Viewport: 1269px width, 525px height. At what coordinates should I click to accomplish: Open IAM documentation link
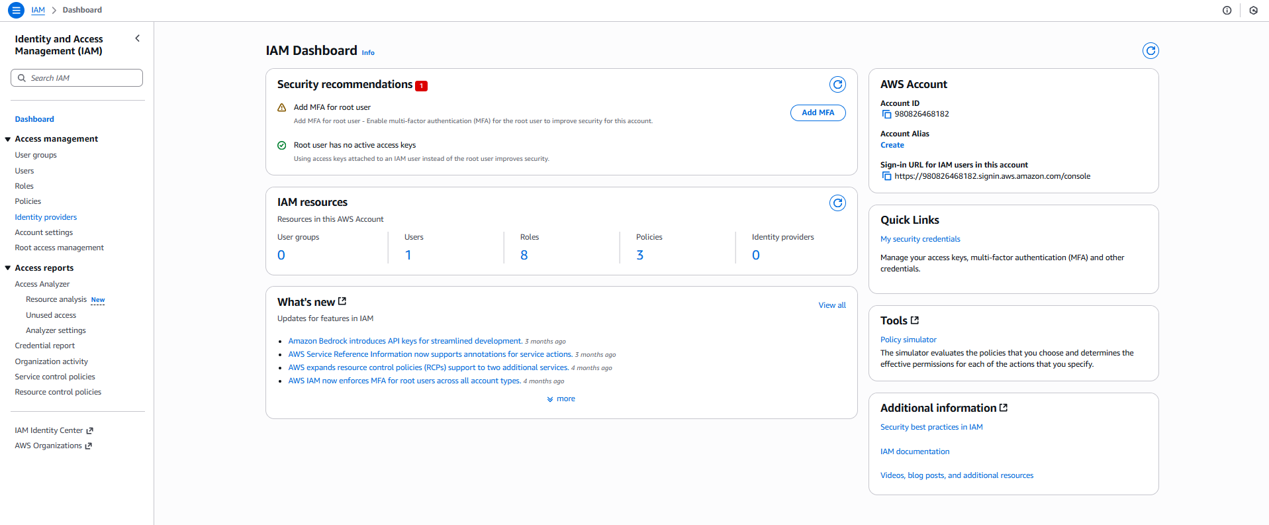click(x=915, y=452)
